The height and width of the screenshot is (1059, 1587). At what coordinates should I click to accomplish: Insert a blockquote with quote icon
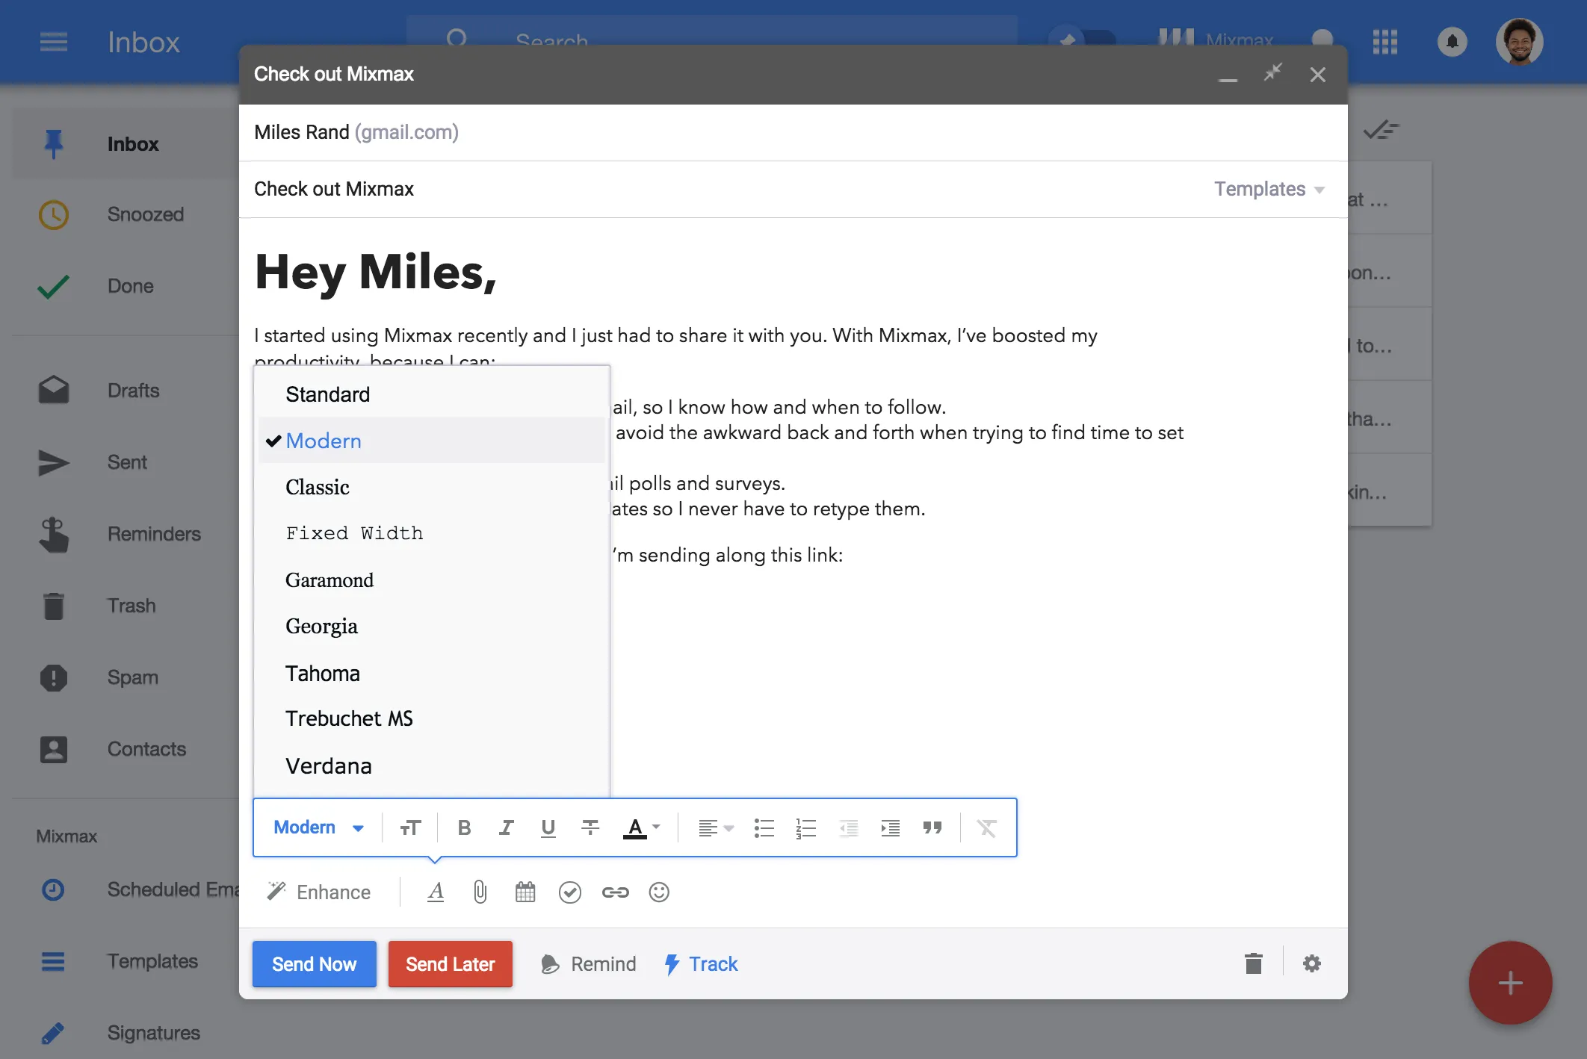[x=932, y=827]
